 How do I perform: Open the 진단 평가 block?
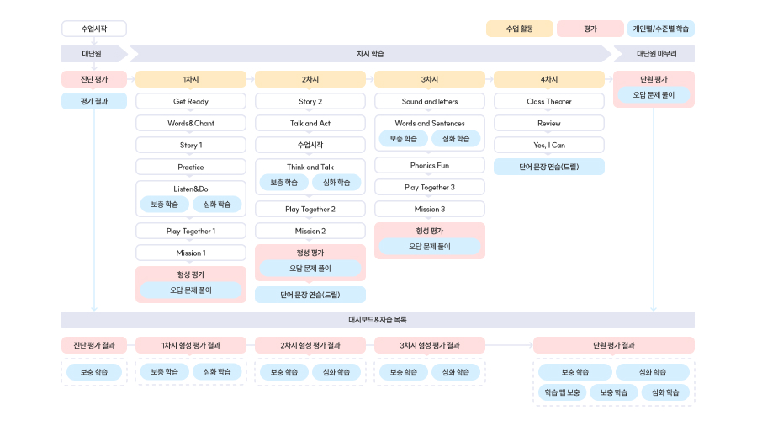coord(94,79)
